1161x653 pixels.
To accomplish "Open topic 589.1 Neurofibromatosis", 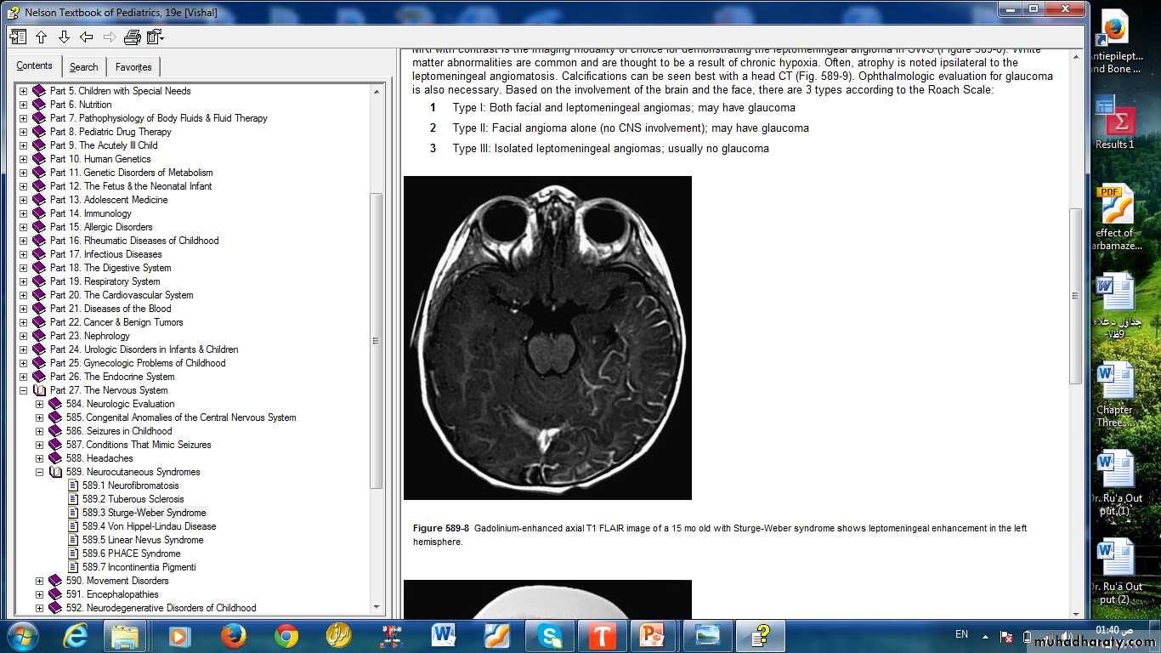I will coord(130,485).
